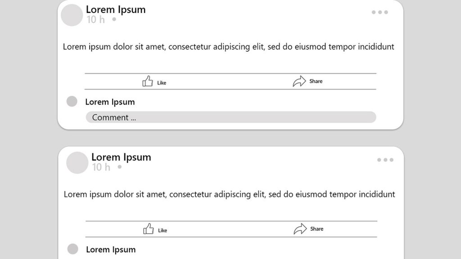Click the Share label in first post
Image resolution: width=461 pixels, height=259 pixels.
tap(316, 81)
